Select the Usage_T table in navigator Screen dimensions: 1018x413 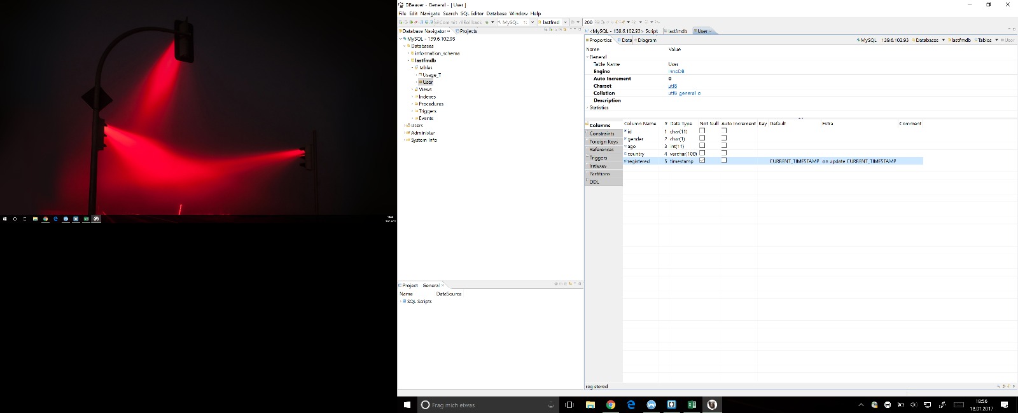[431, 75]
